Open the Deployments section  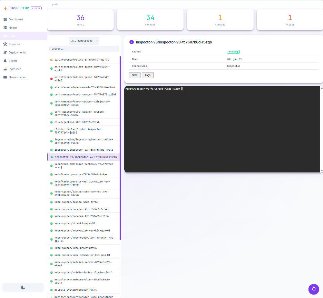(x=23, y=52)
